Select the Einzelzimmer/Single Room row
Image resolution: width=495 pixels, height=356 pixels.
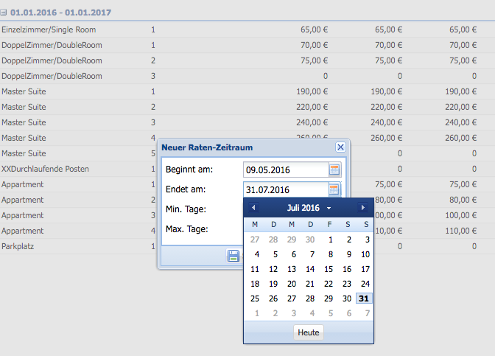tap(49, 29)
